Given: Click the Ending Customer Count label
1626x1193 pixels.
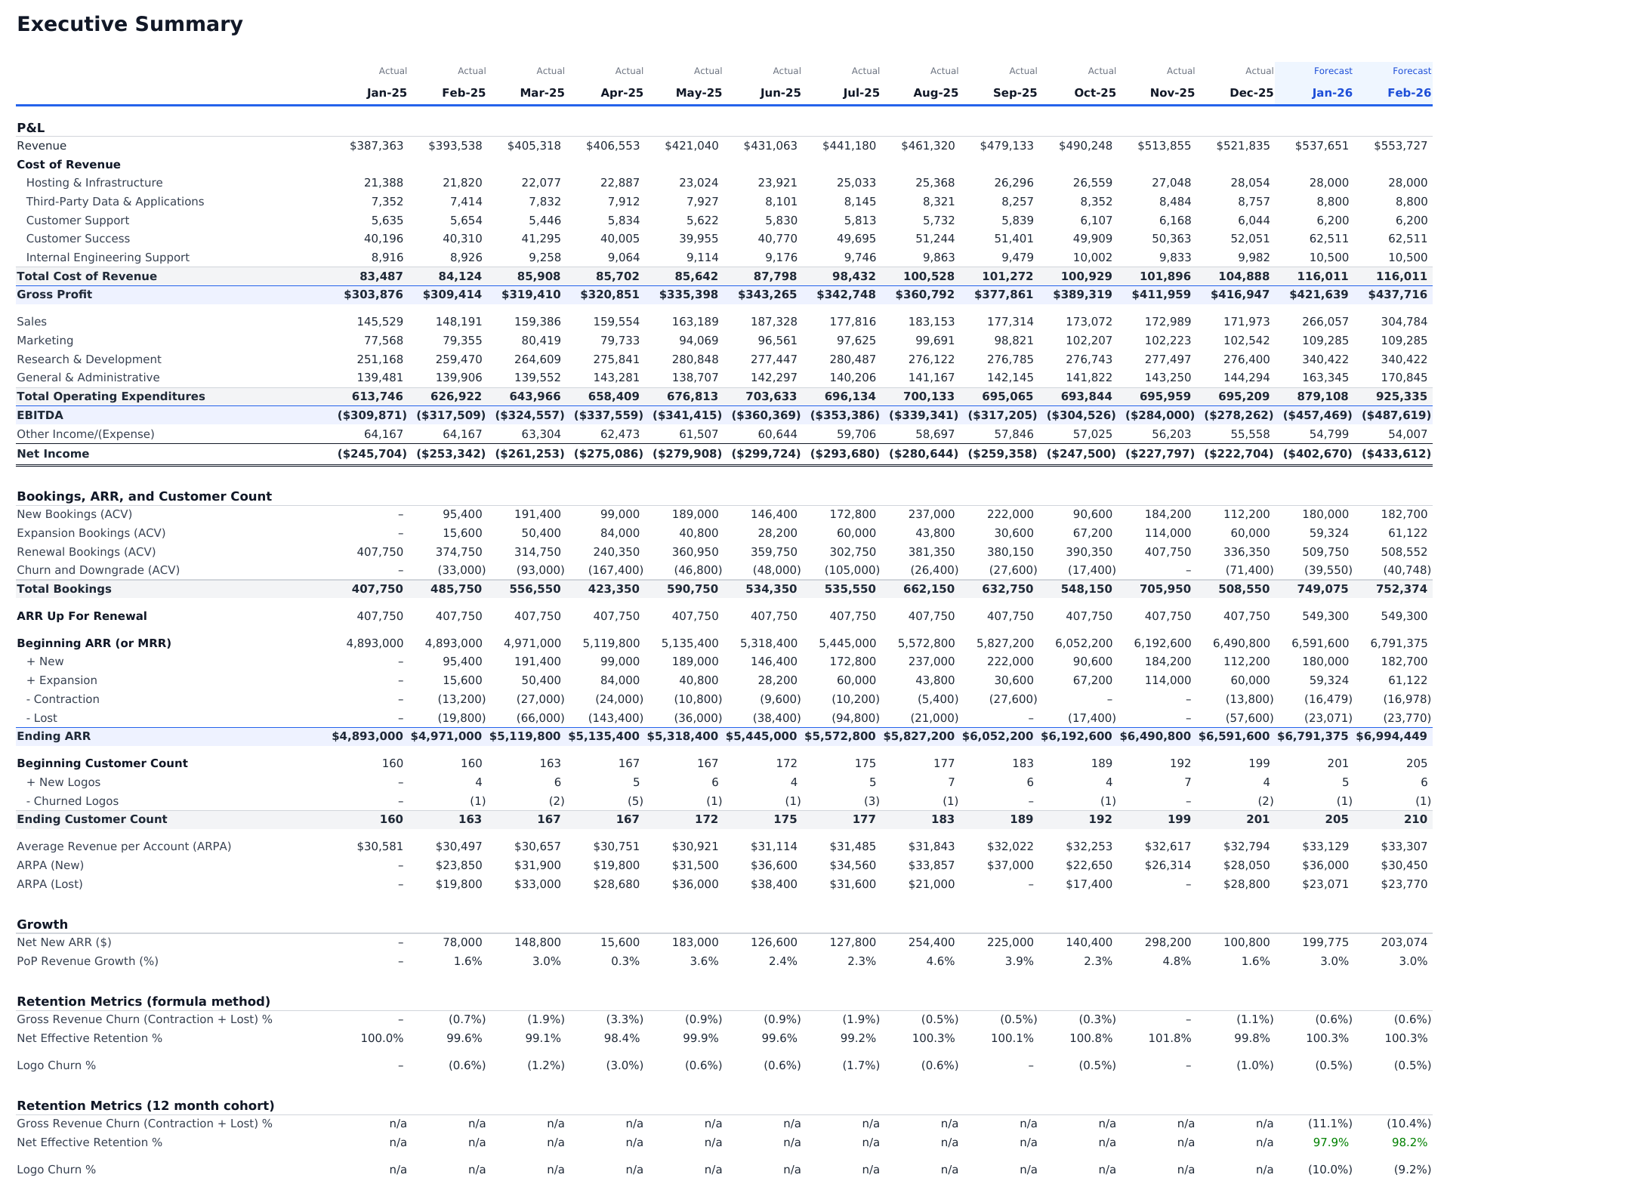Looking at the screenshot, I should (x=92, y=819).
